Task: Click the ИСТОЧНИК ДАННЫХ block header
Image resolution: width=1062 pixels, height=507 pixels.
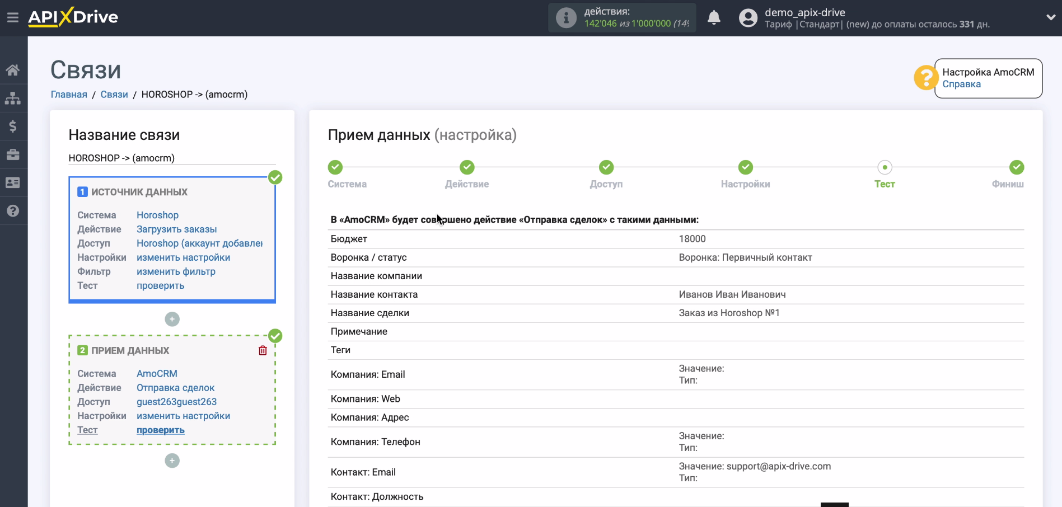Action: pyautogui.click(x=139, y=192)
